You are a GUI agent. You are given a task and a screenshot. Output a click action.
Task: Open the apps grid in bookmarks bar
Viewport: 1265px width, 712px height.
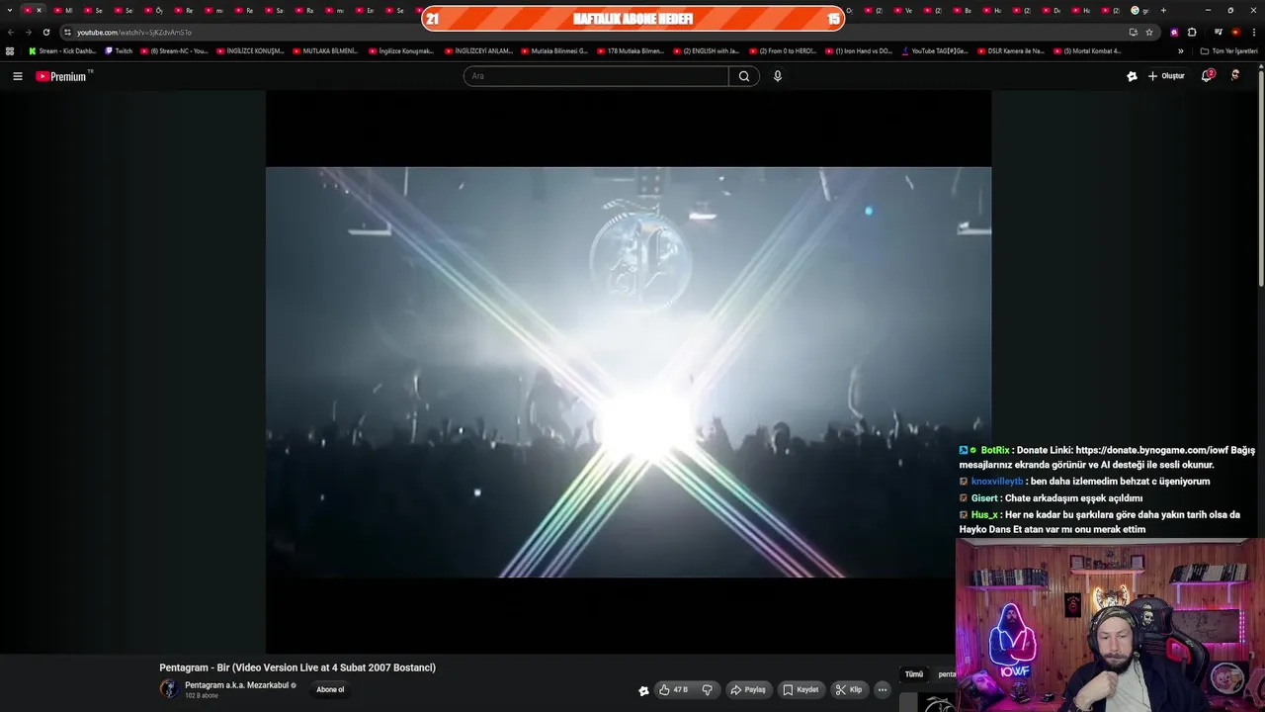pos(10,50)
